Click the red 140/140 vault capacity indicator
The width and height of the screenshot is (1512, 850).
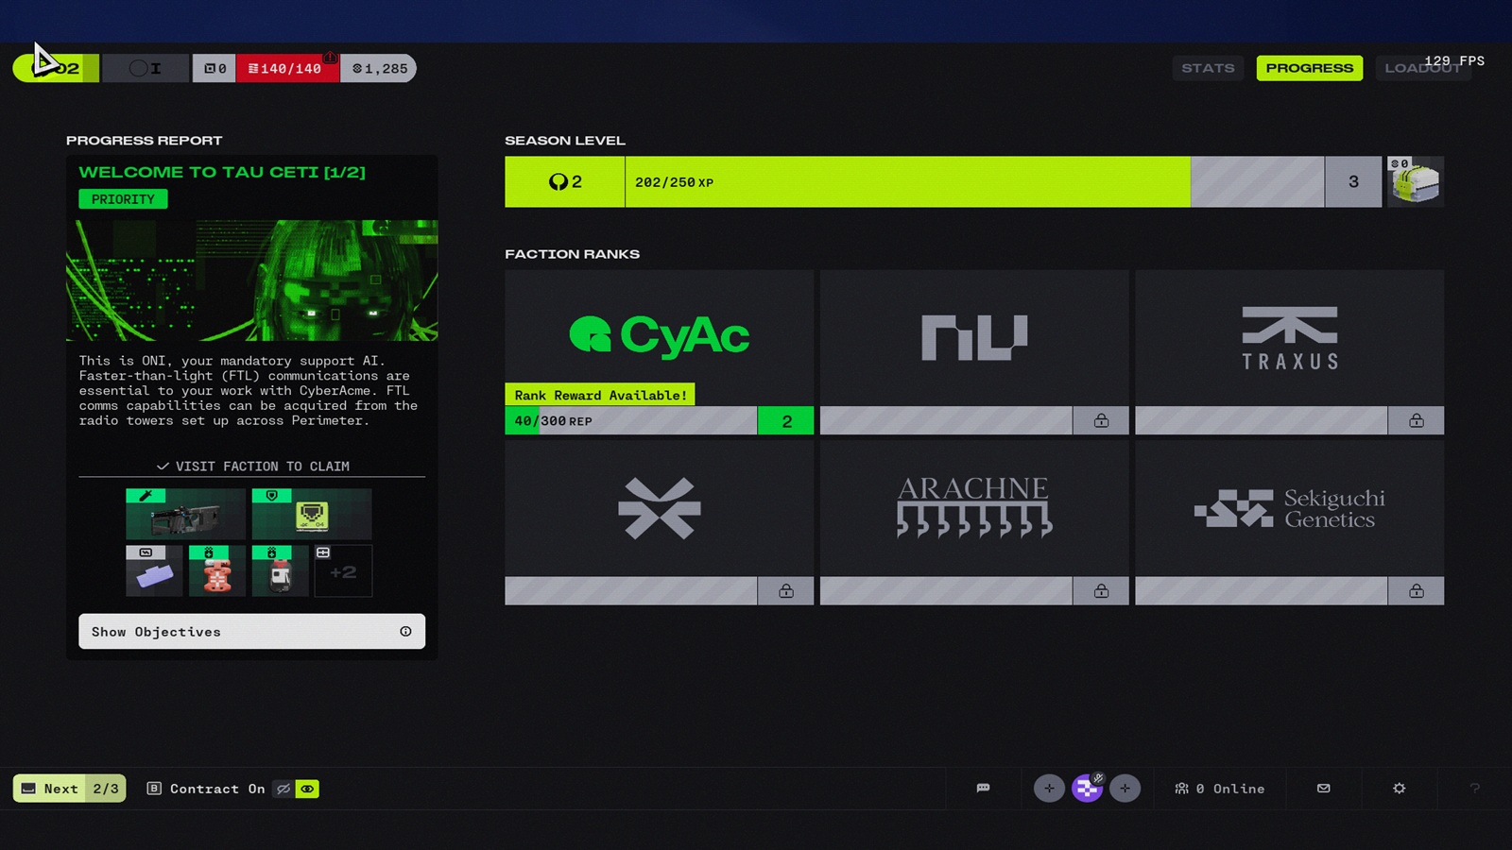287,68
